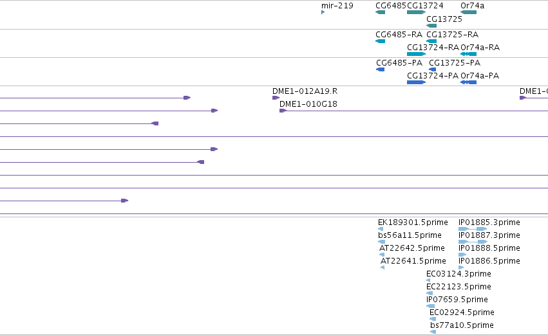Viewport: 548px width, 335px height.
Task: Select the IP01886.5prime EST arrow
Action: click(461, 267)
